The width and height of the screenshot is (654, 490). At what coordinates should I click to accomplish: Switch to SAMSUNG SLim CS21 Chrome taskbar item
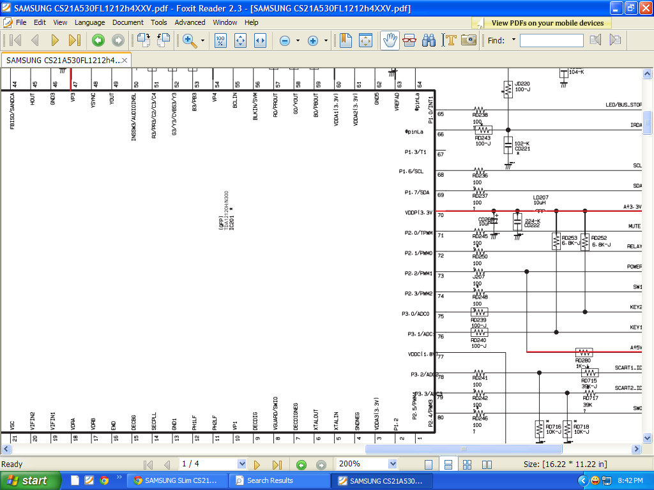(176, 480)
